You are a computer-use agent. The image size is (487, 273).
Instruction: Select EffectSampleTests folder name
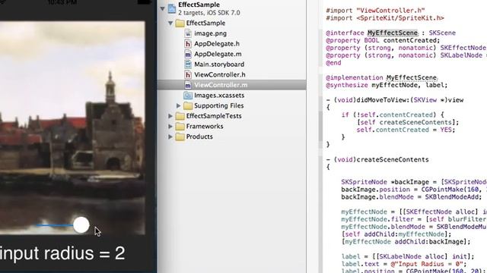(x=214, y=116)
